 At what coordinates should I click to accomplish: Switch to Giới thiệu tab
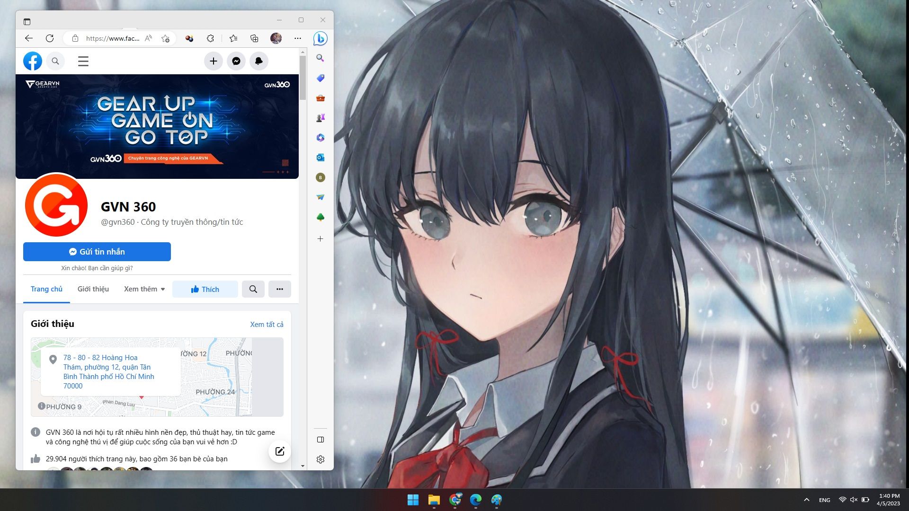click(93, 289)
